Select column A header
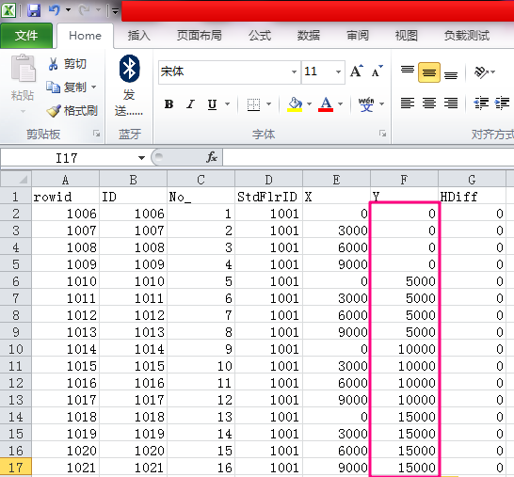 point(66,179)
